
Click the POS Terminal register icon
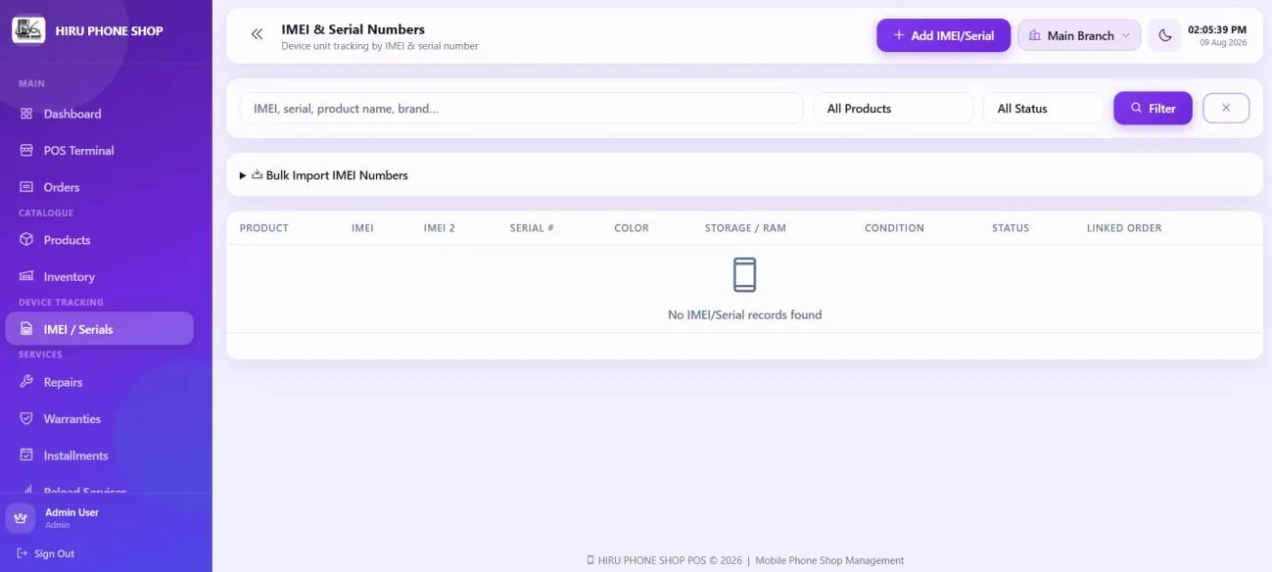pyautogui.click(x=26, y=151)
